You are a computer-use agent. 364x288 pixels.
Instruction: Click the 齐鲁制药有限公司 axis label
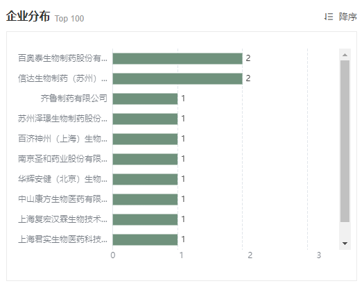[x=73, y=99]
